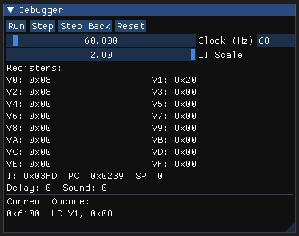The height and width of the screenshot is (236, 299).
Task: Reset the emulator with Reset button
Action: pos(131,26)
